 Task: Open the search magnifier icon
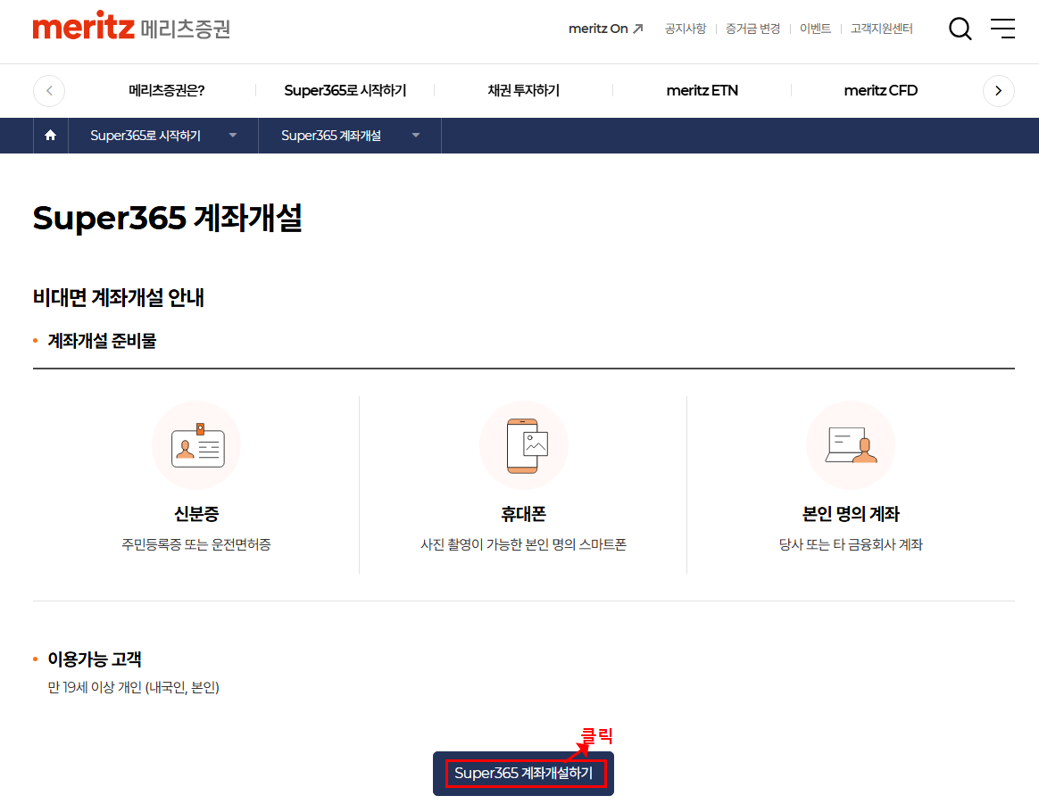pos(960,29)
